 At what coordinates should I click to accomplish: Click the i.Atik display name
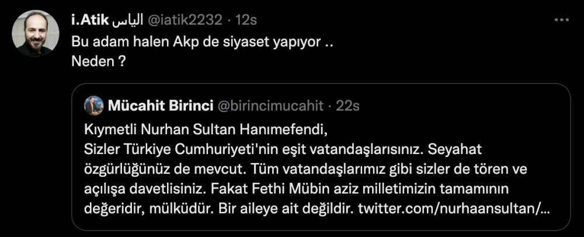click(x=89, y=20)
